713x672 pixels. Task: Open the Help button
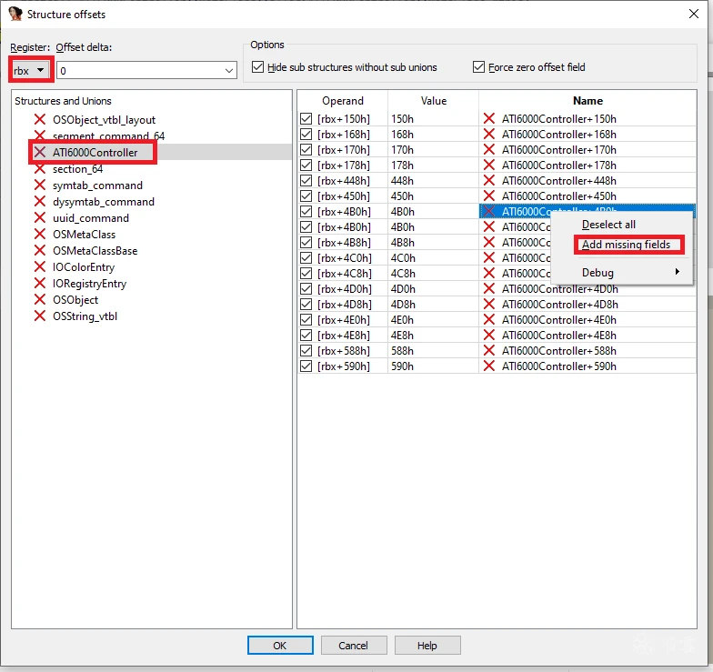click(x=427, y=646)
